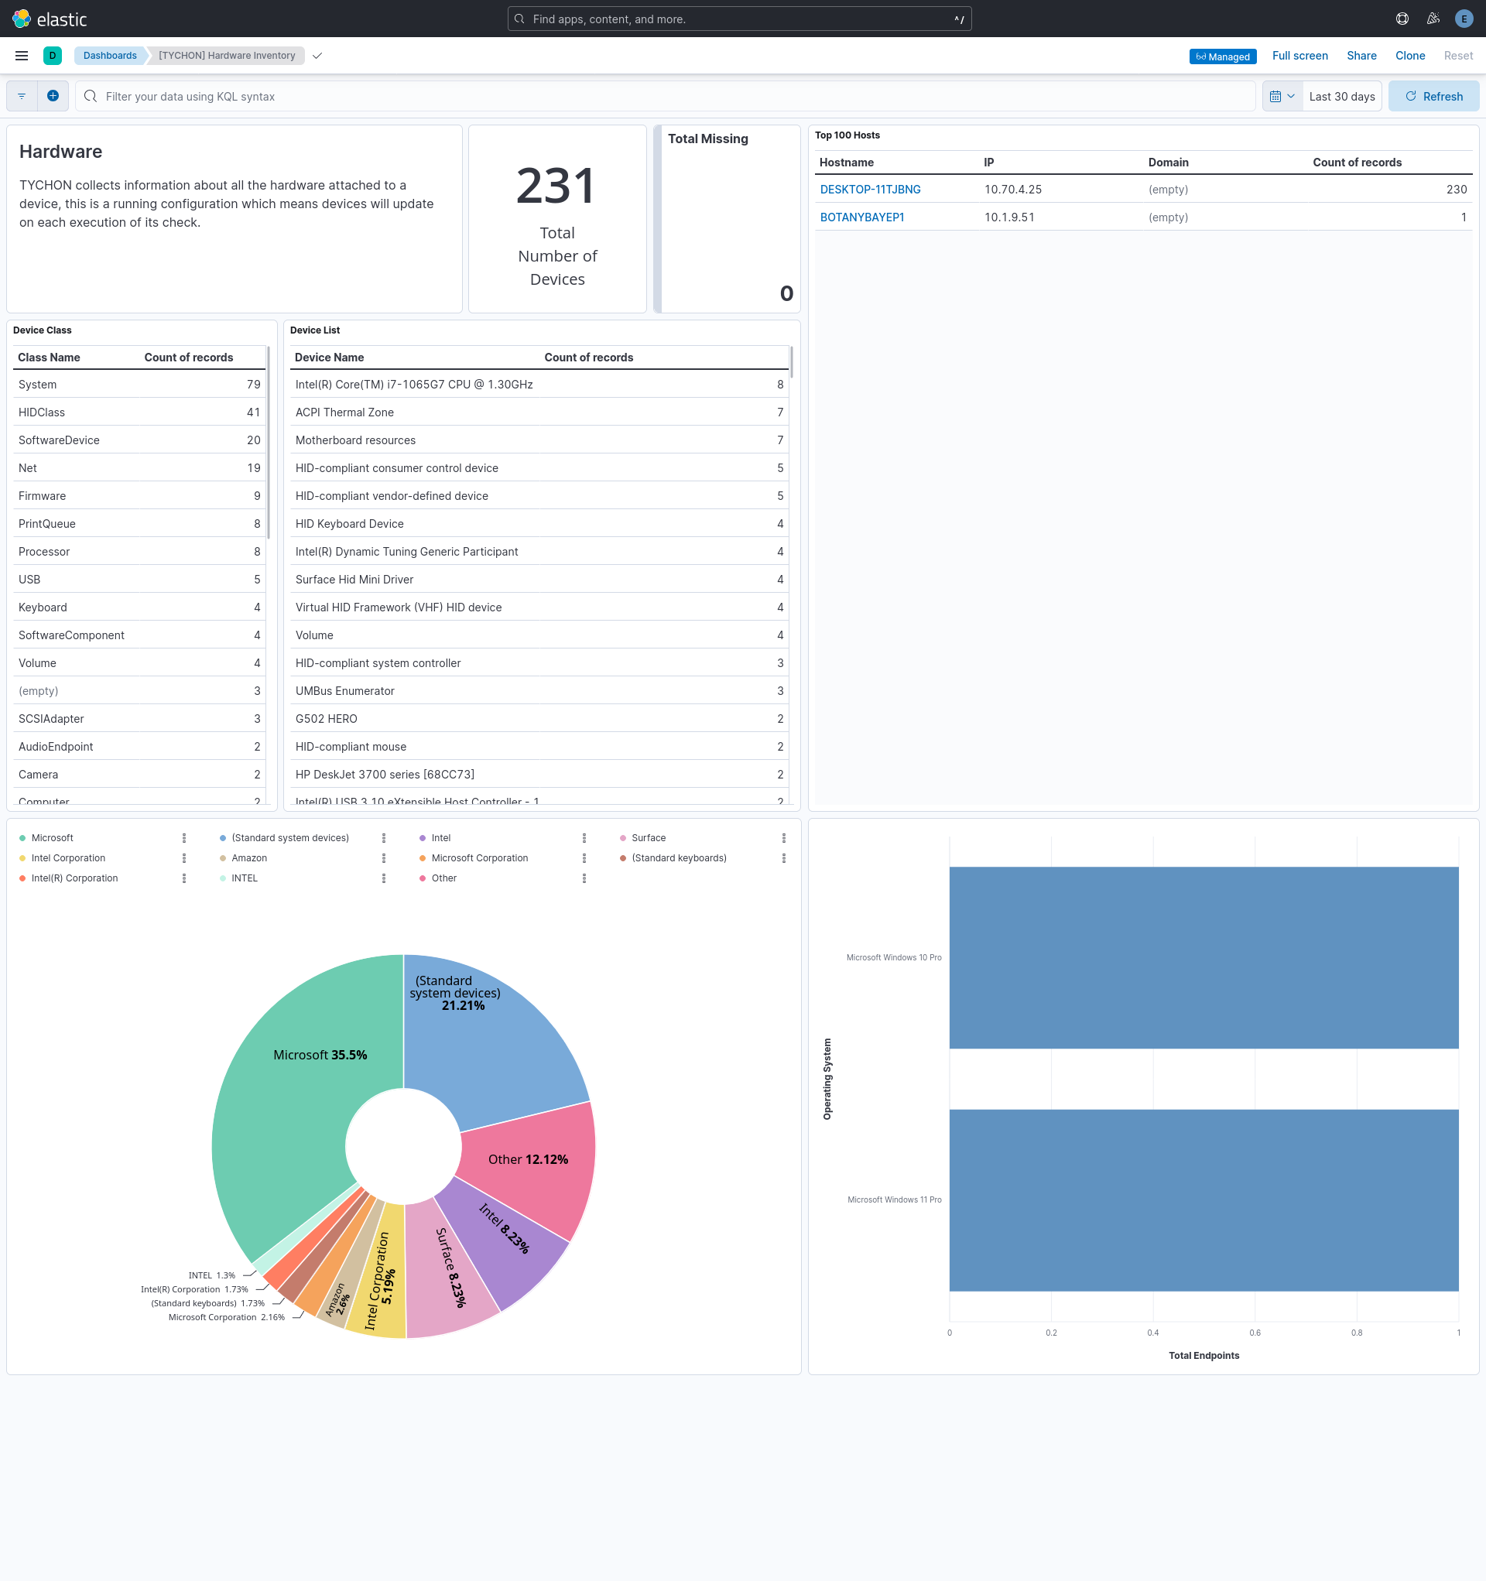
Task: Open the calendar quick date menu
Action: coord(1282,96)
